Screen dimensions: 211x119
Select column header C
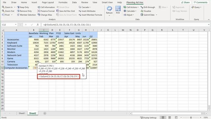click(x=44, y=30)
